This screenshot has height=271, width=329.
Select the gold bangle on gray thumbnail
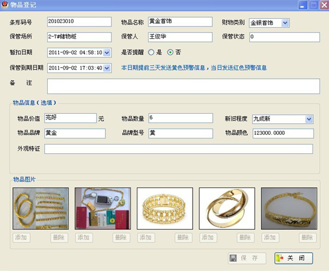[289, 209]
